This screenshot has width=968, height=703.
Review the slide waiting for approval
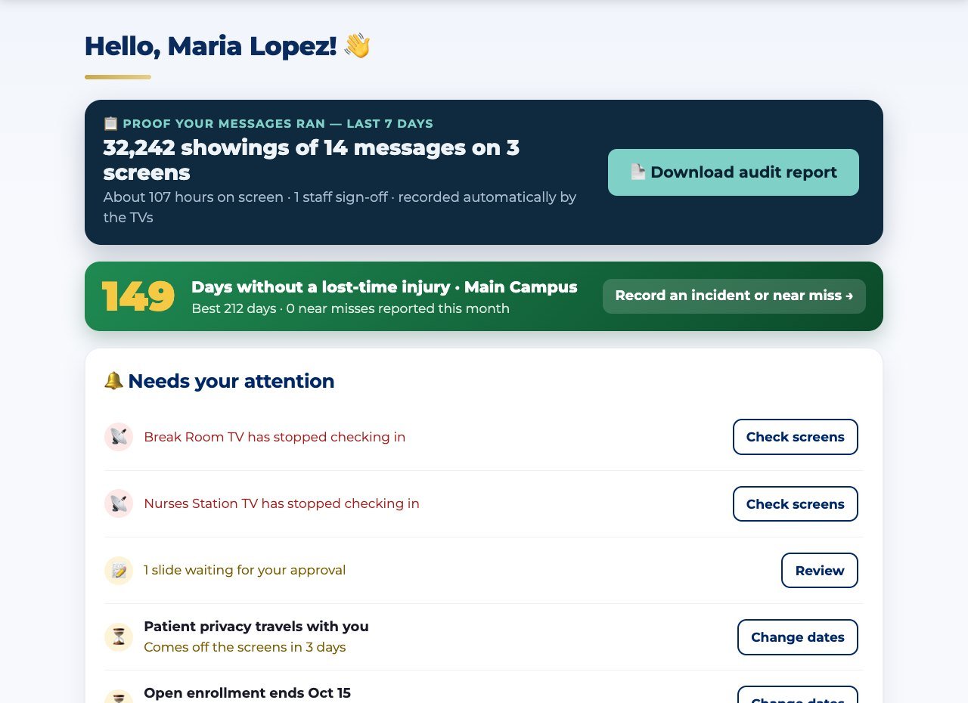tap(820, 571)
